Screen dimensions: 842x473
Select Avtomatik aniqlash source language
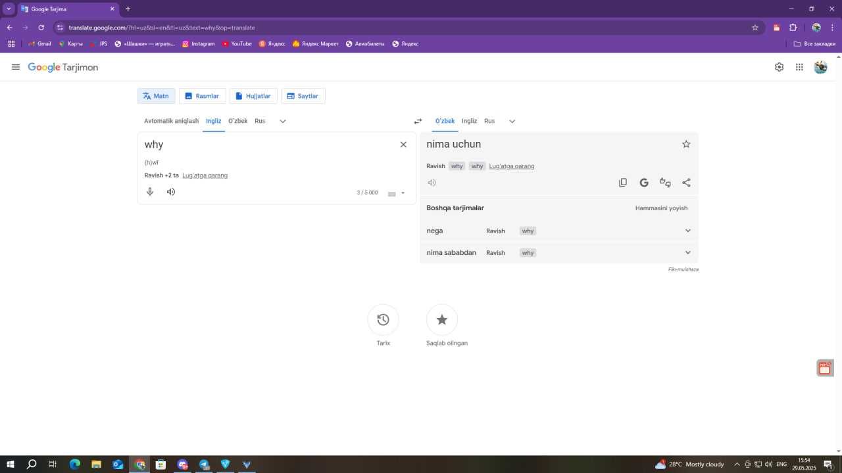tap(172, 121)
